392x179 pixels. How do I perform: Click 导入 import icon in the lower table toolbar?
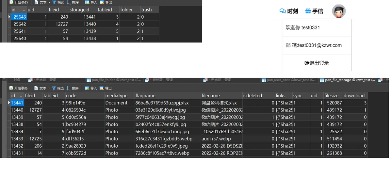point(87,88)
